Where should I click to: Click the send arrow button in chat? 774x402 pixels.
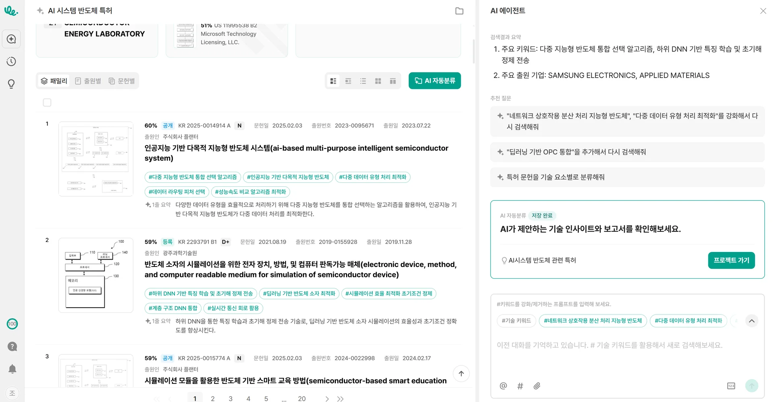(x=751, y=386)
